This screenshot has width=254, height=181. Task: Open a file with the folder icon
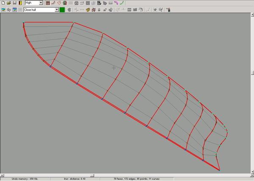coord(9,3)
